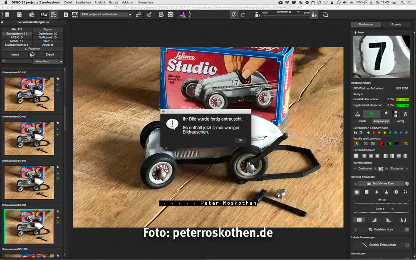Screen dimensions: 416x260
Task: Click the Export presets button
Action: point(50,54)
